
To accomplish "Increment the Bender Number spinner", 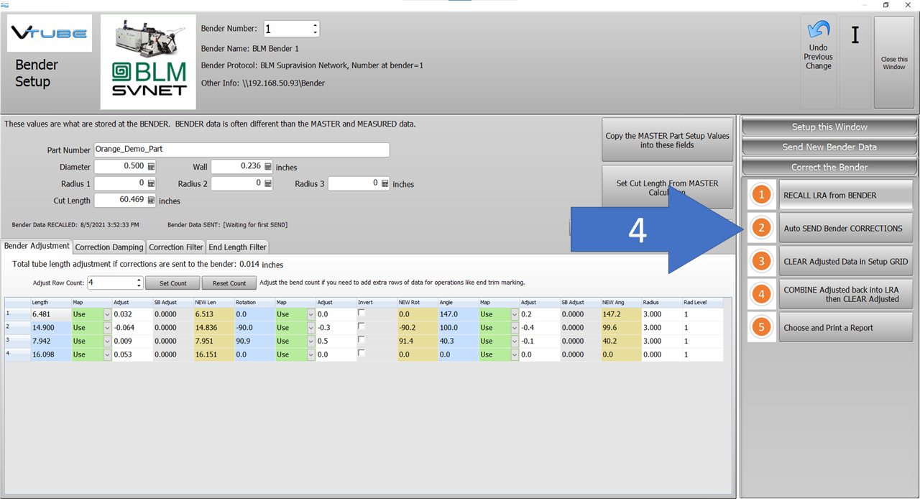I will [x=315, y=26].
